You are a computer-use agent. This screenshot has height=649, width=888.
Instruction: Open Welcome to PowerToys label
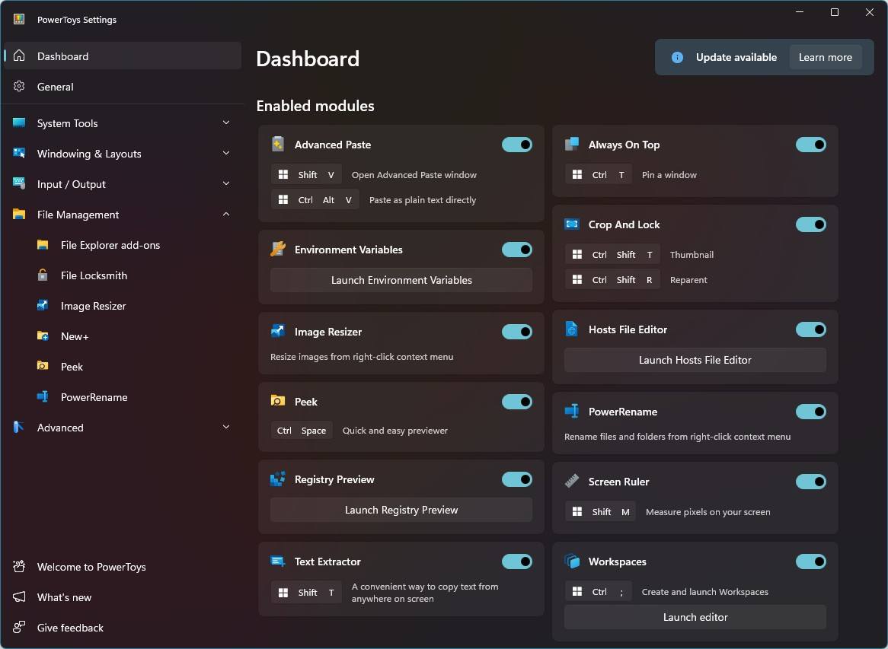91,567
